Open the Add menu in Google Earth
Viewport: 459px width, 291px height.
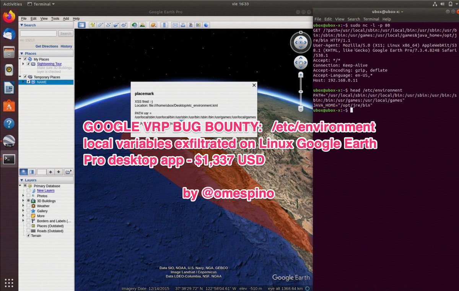coord(66,18)
